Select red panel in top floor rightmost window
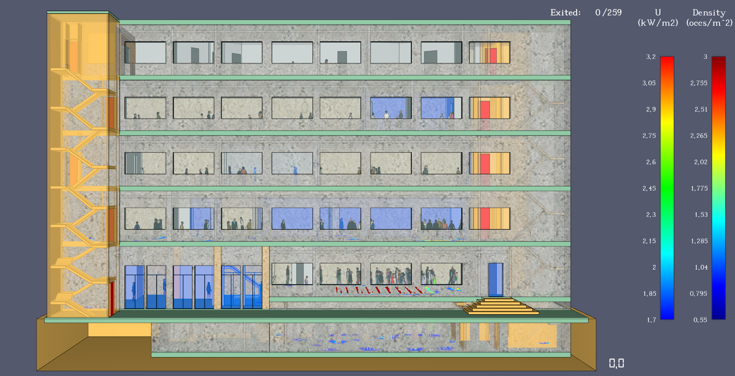 click(x=493, y=55)
